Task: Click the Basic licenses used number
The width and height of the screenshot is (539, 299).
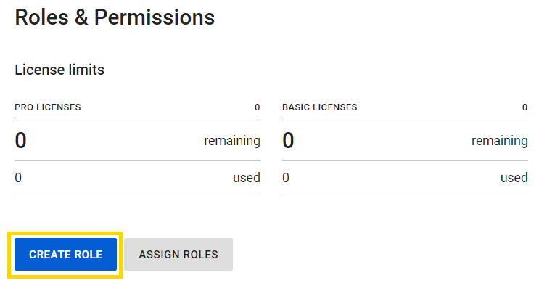Action: tap(286, 178)
